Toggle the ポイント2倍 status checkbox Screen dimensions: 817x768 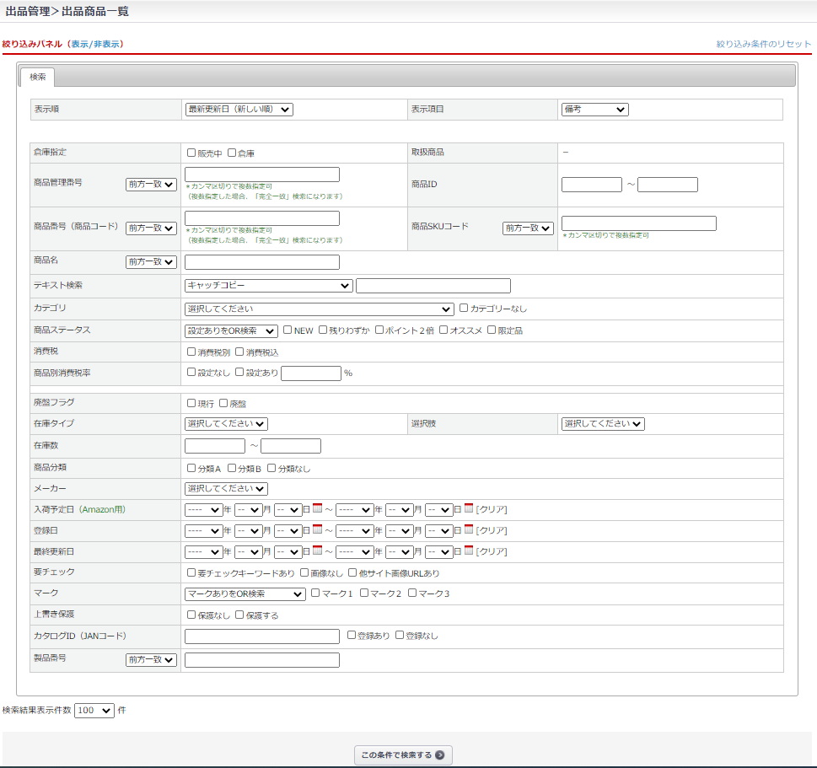[x=379, y=330]
